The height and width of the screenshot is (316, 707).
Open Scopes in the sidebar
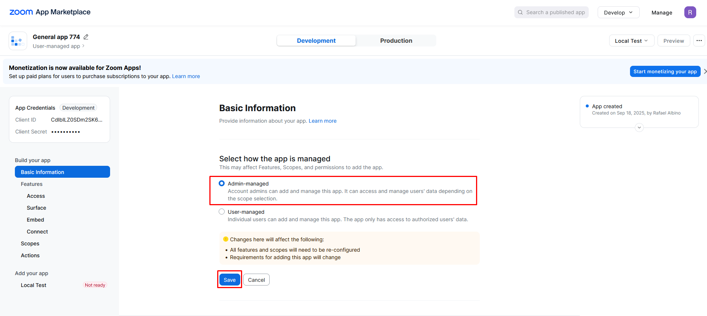[x=30, y=244]
